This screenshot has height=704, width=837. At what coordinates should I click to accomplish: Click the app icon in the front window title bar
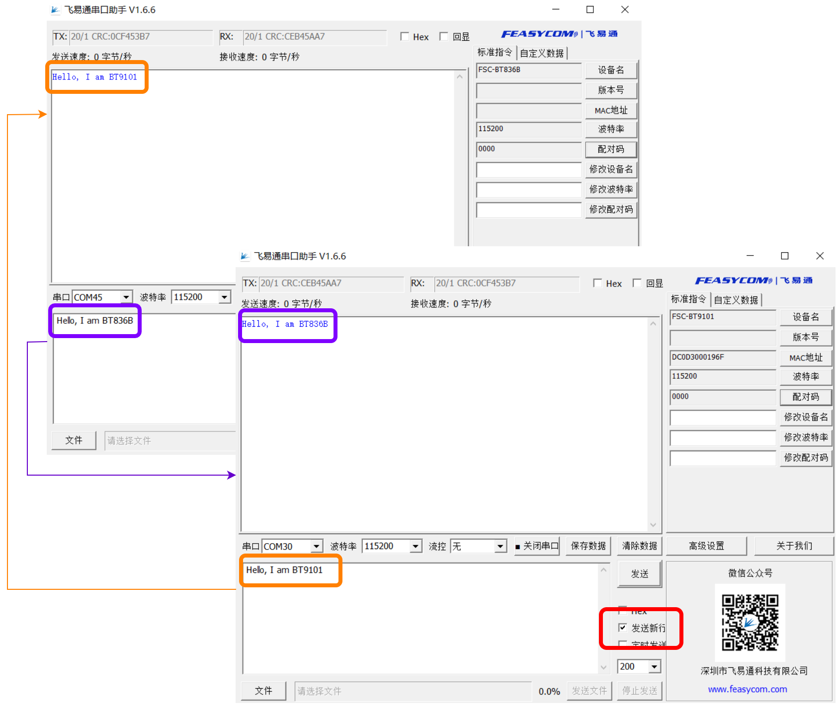pyautogui.click(x=245, y=256)
